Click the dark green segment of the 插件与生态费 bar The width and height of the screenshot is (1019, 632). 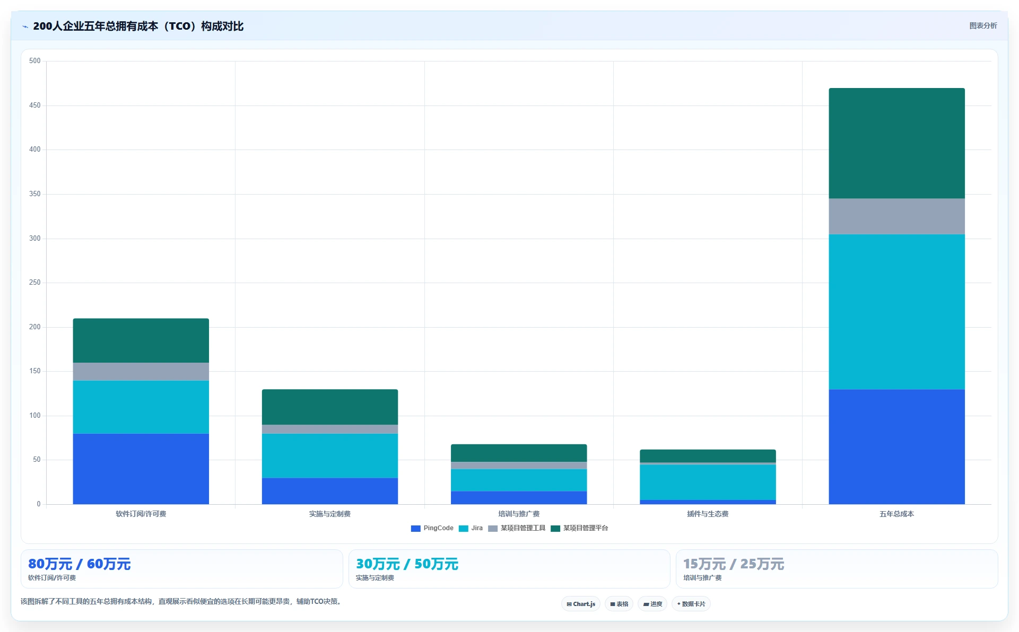[708, 456]
